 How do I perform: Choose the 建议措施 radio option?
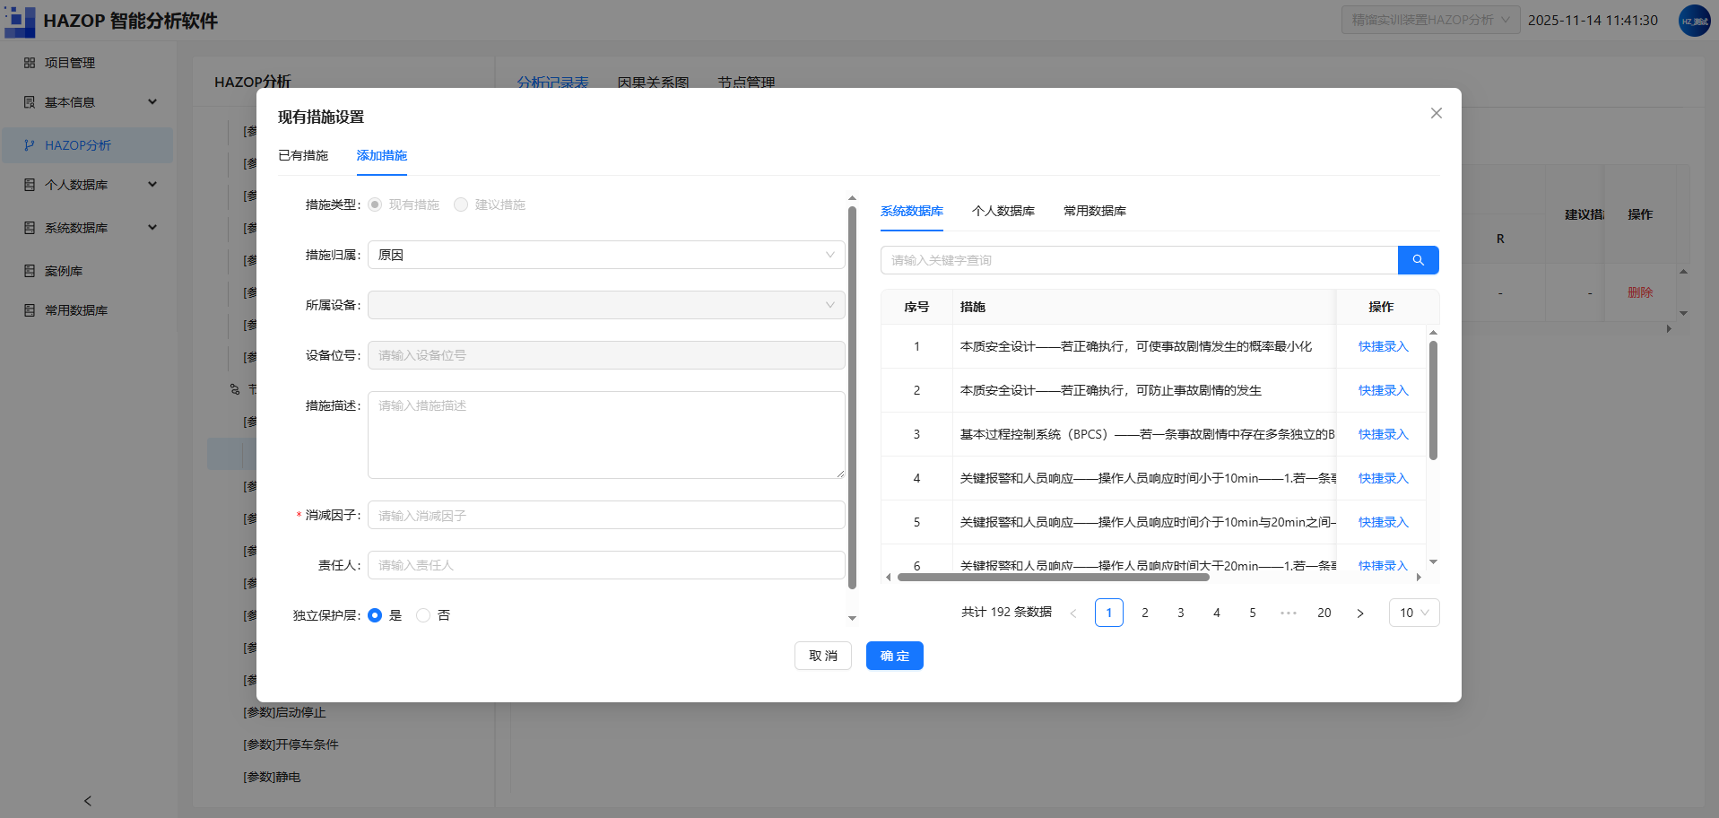pyautogui.click(x=461, y=204)
